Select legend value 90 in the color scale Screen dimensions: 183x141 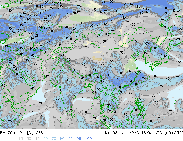click(x=62, y=139)
